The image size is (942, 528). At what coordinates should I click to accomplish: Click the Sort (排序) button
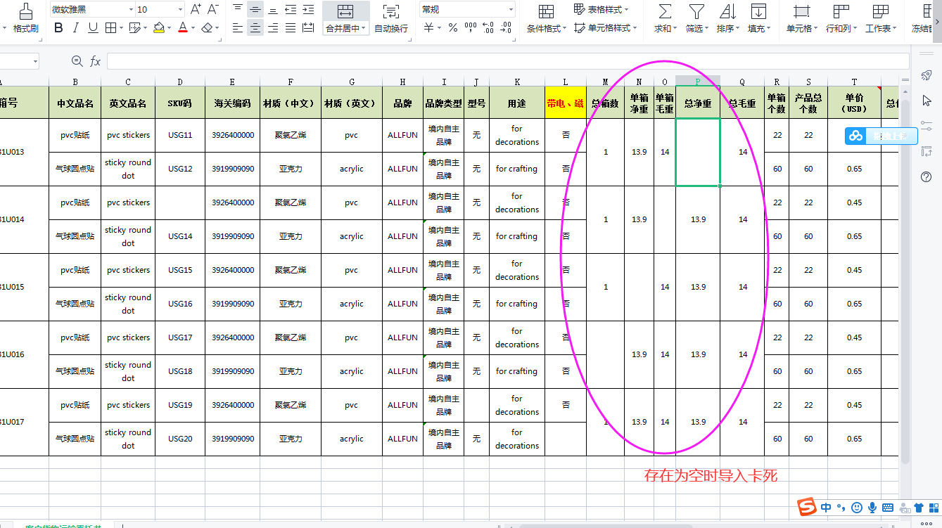pyautogui.click(x=727, y=19)
